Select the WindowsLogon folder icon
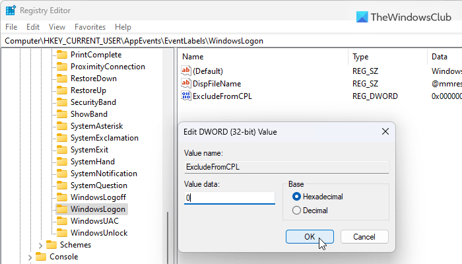Viewport: 462px width, 264px height. pos(62,209)
